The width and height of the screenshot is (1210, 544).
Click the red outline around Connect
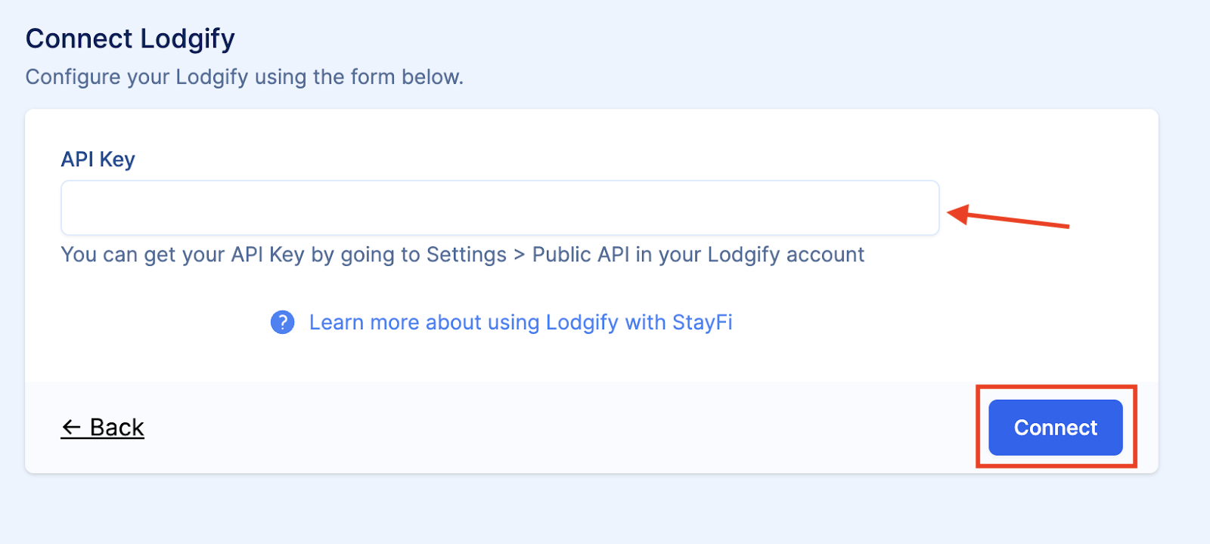coord(1056,388)
